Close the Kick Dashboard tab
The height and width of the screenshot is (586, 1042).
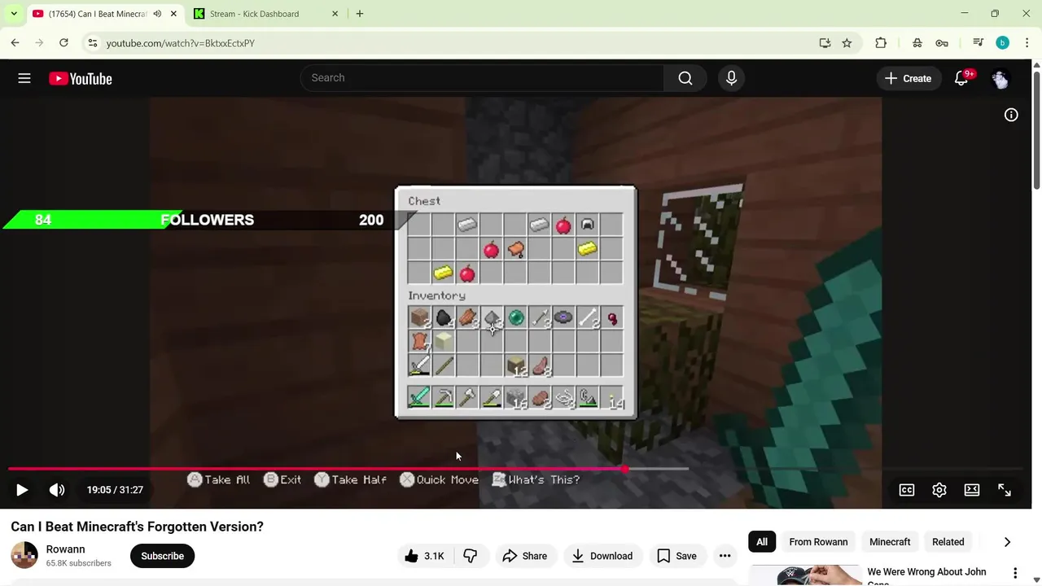335,14
